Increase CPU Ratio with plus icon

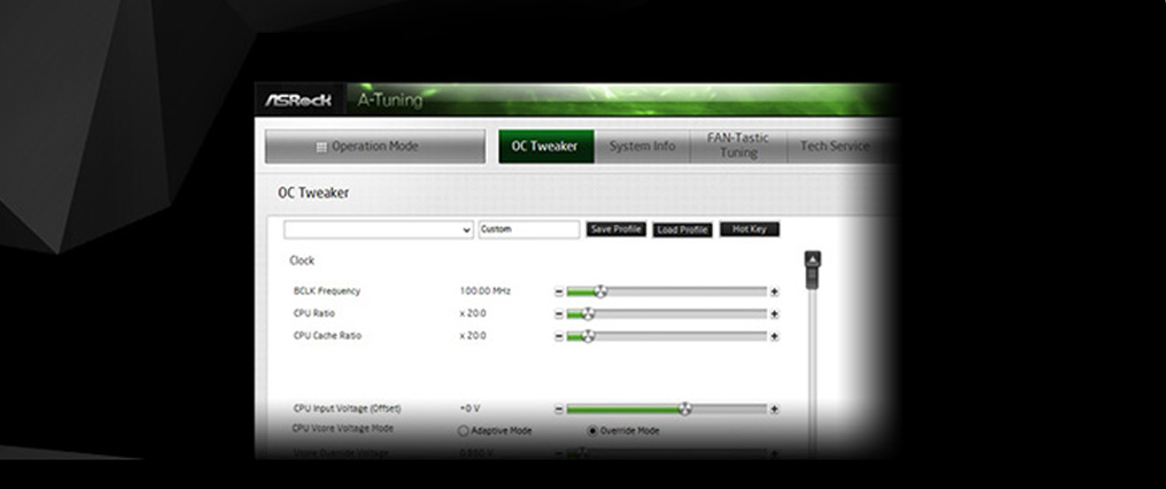(x=774, y=314)
